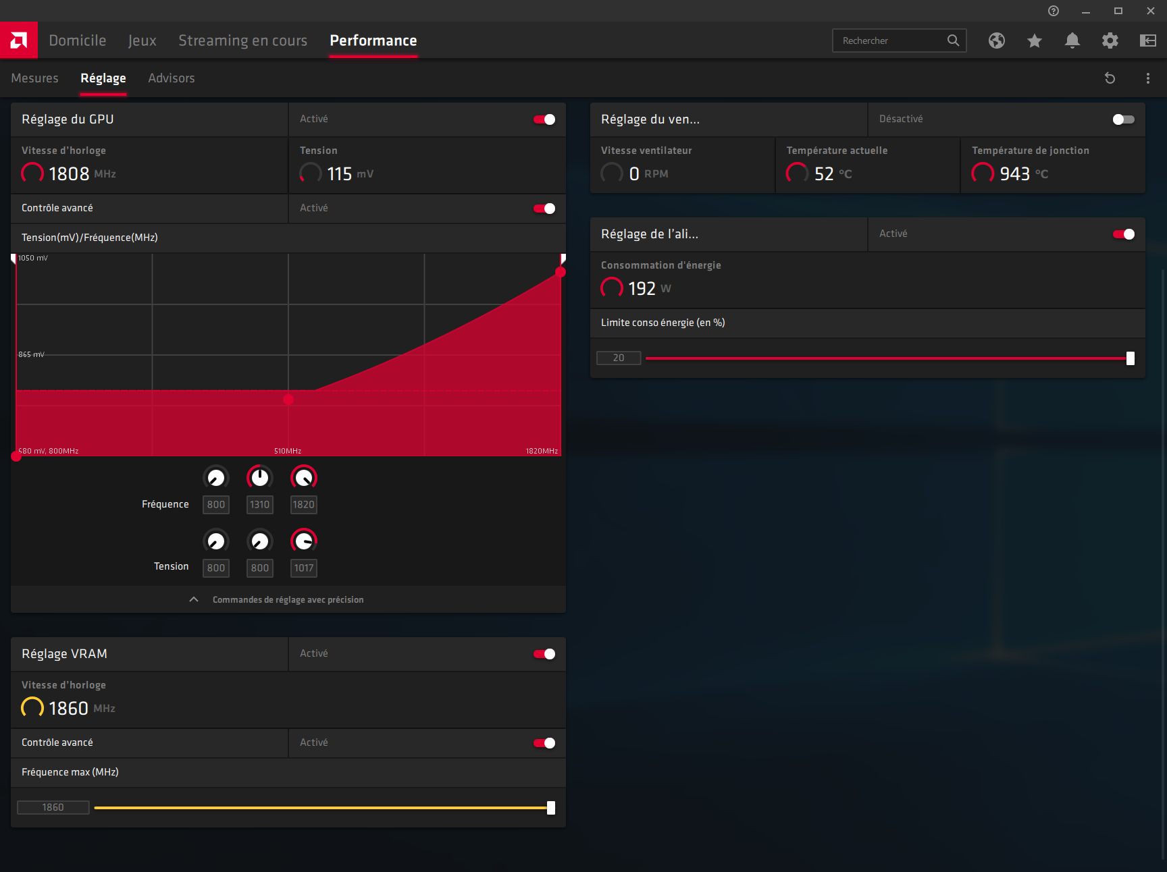Click the reset tuning arrow icon

tap(1110, 78)
